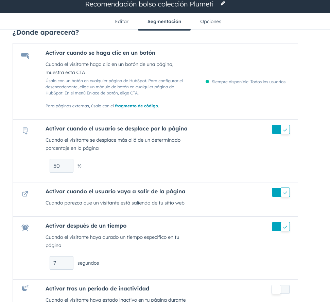Click the pencil icon to rename the CTA
Screen dimensions: 330x302
click(x=223, y=3)
